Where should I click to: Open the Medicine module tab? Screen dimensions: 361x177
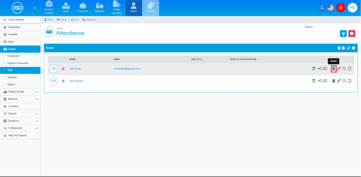(100, 8)
